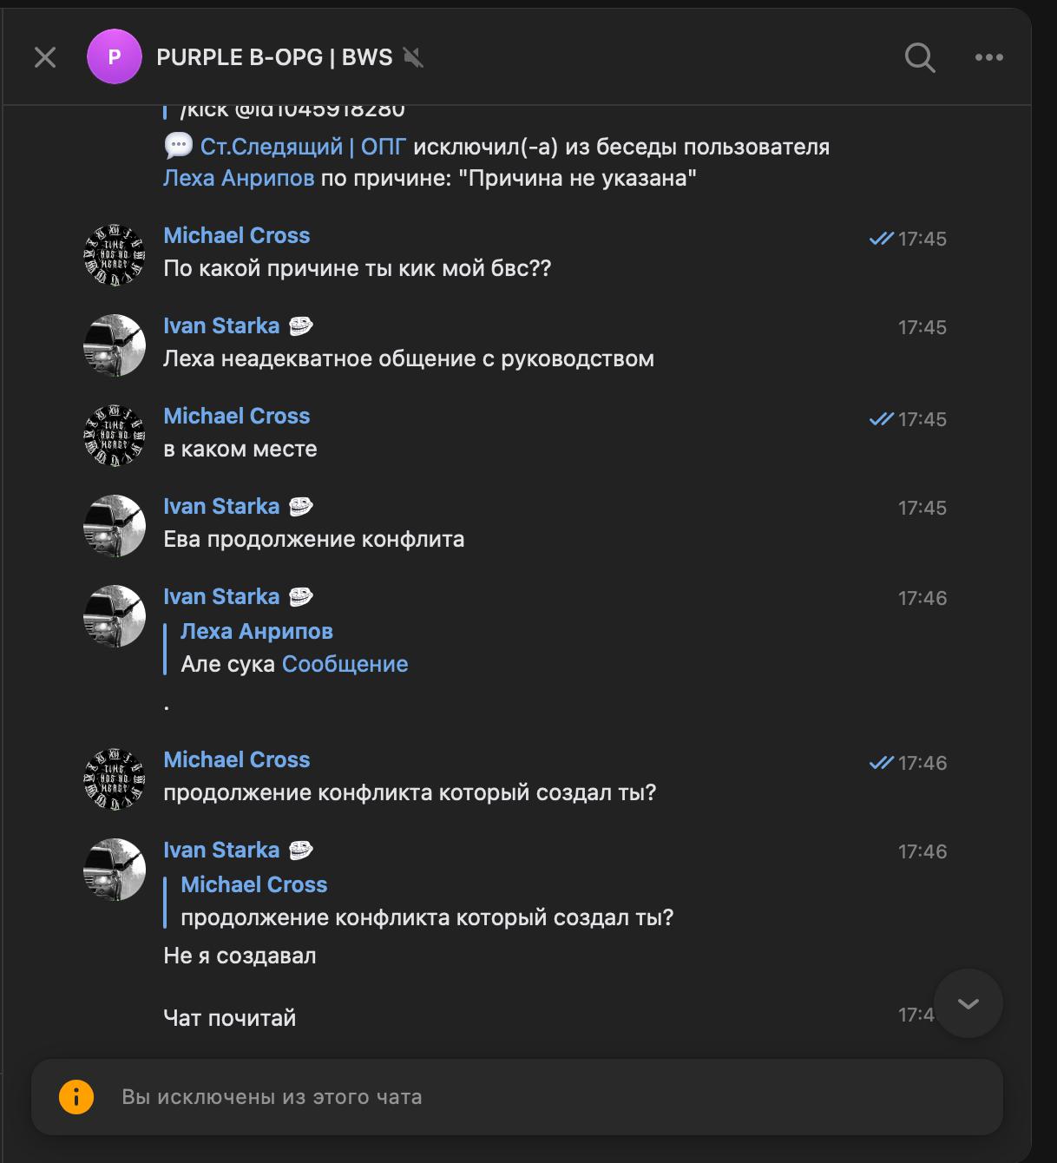Click the troll face emoji after first Ivan Starka
The width and height of the screenshot is (1057, 1163).
tap(300, 326)
